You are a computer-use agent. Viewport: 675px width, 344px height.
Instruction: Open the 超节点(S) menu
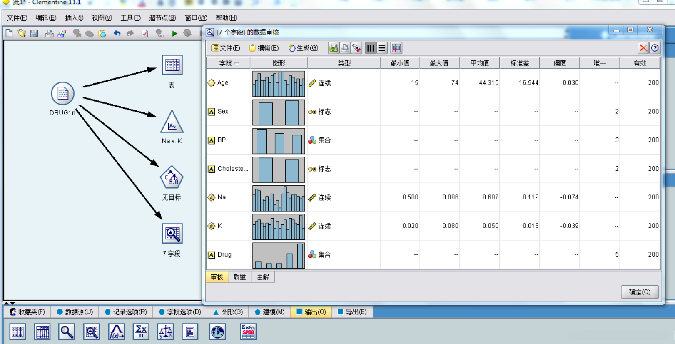162,18
